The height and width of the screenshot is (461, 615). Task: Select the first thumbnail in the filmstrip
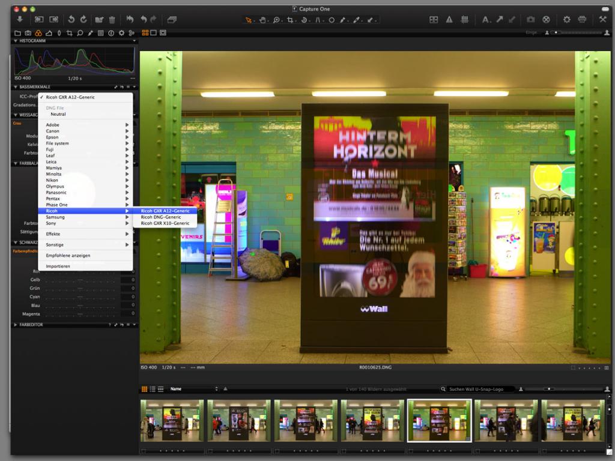click(171, 421)
